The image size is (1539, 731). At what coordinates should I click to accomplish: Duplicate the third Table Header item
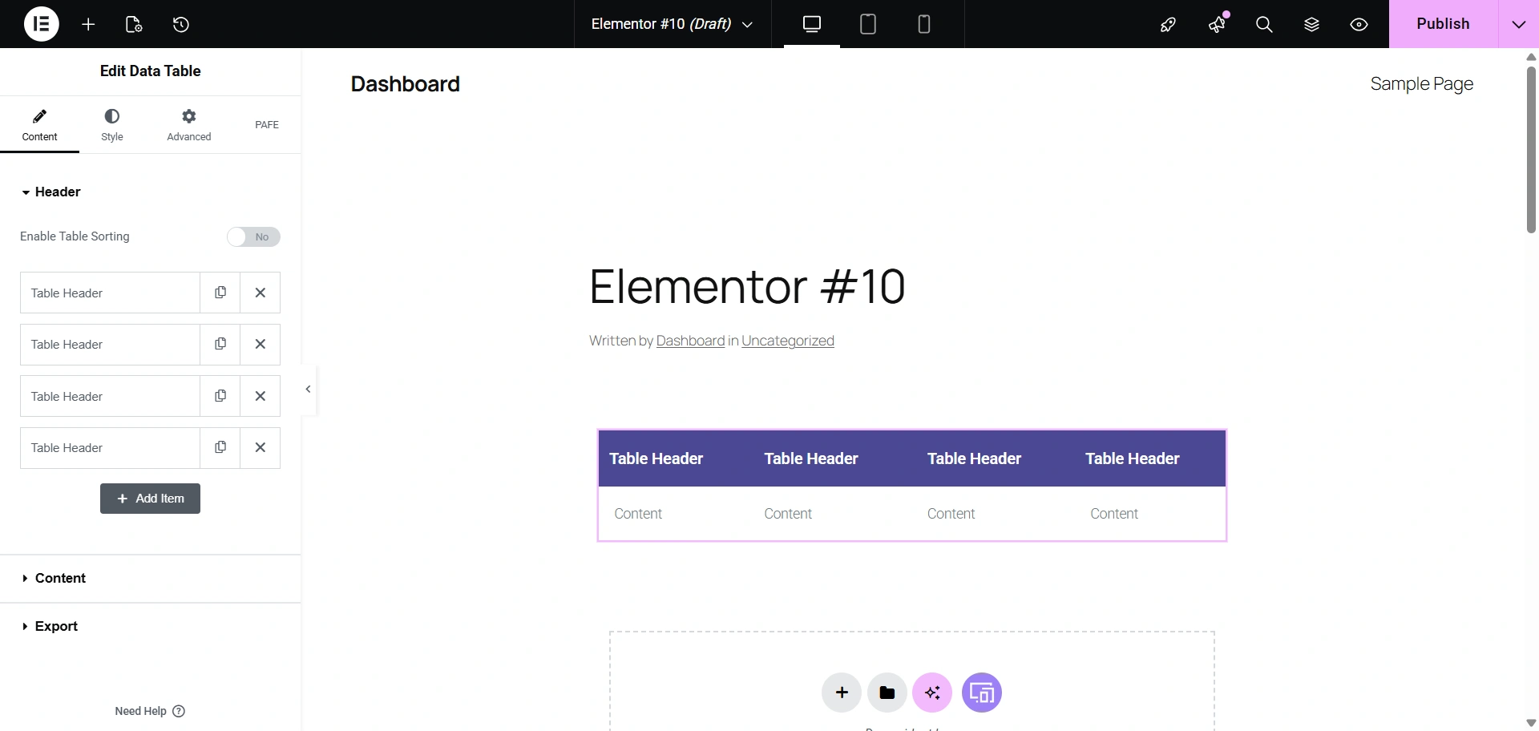point(220,396)
